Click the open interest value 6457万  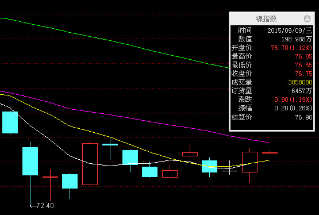point(302,91)
